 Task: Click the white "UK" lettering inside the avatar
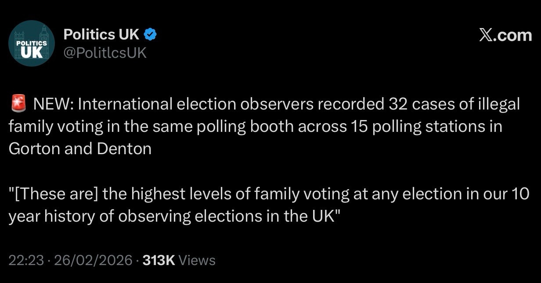pyautogui.click(x=32, y=52)
